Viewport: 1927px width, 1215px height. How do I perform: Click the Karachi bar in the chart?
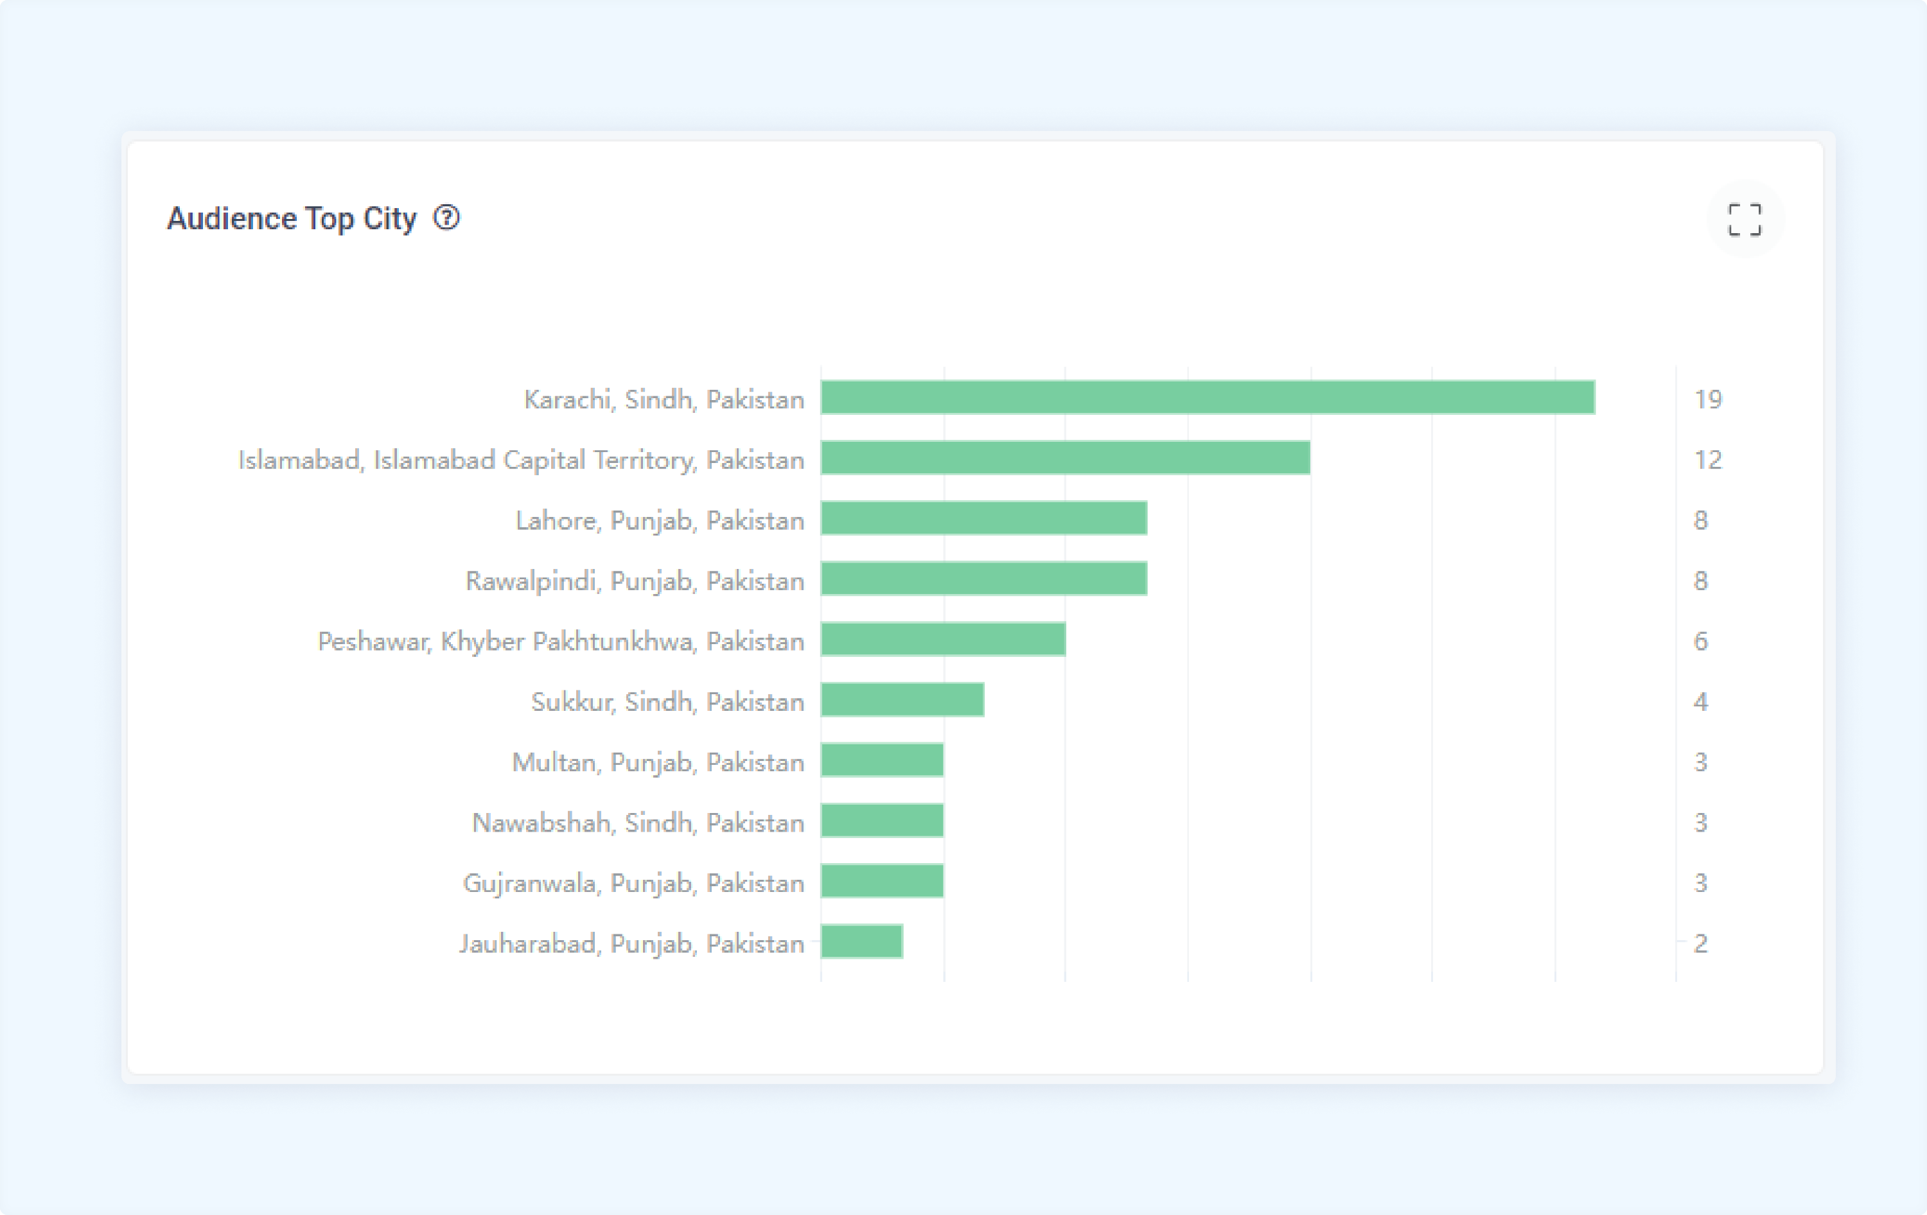click(x=1208, y=398)
